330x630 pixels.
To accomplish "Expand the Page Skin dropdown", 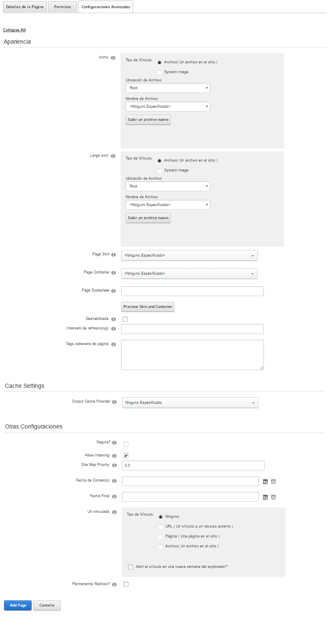I will pos(189,255).
